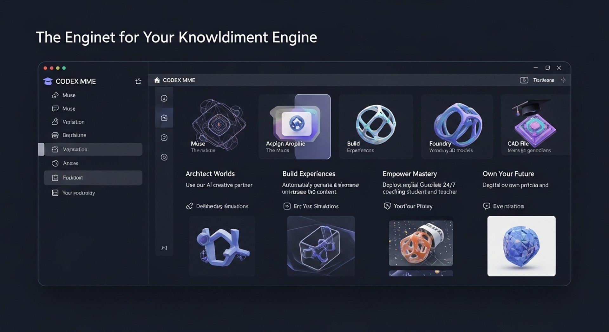Open the Foundry 3D models card

click(457, 127)
